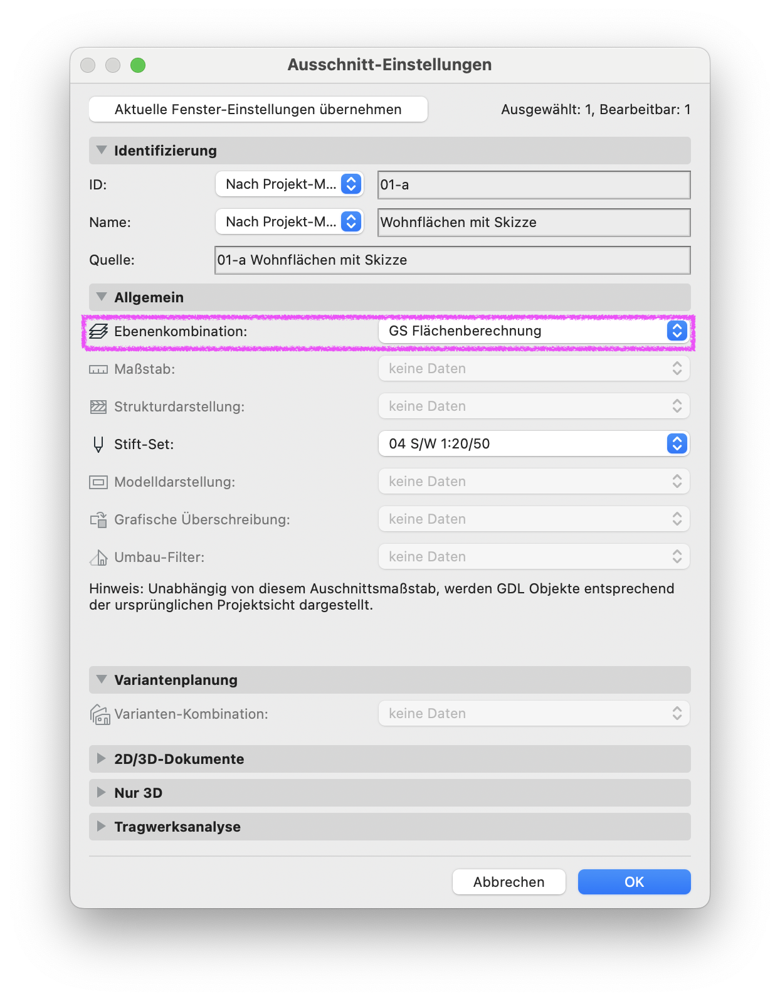Image resolution: width=780 pixels, height=1001 pixels.
Task: Click the Varianten-Kombination icon
Action: [x=100, y=714]
